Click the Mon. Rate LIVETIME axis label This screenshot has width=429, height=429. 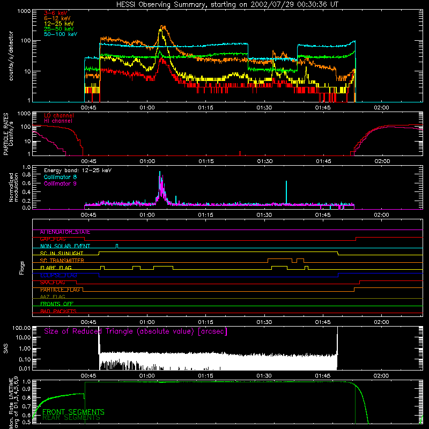pos(13,403)
